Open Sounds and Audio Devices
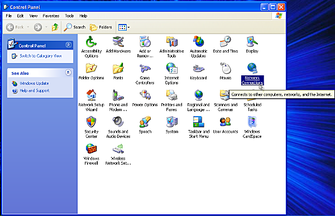This screenshot has height=216, width=335. (118, 127)
